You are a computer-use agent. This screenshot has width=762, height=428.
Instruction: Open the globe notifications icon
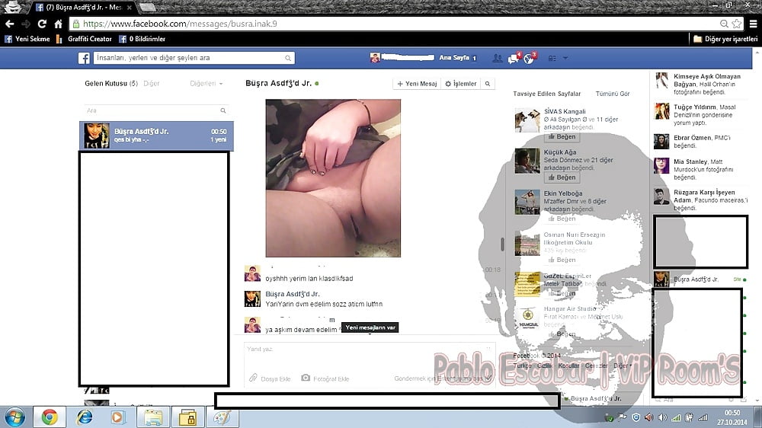coord(529,58)
